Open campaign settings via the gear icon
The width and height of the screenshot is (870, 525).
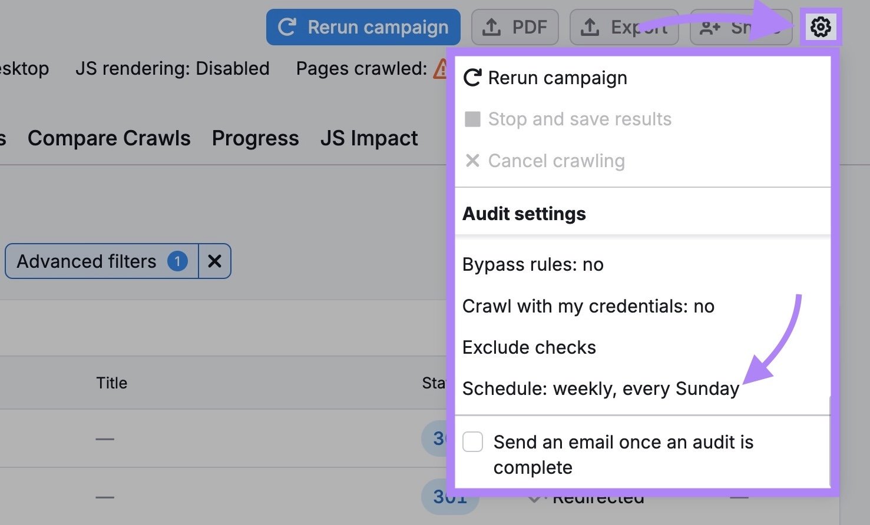click(x=821, y=26)
